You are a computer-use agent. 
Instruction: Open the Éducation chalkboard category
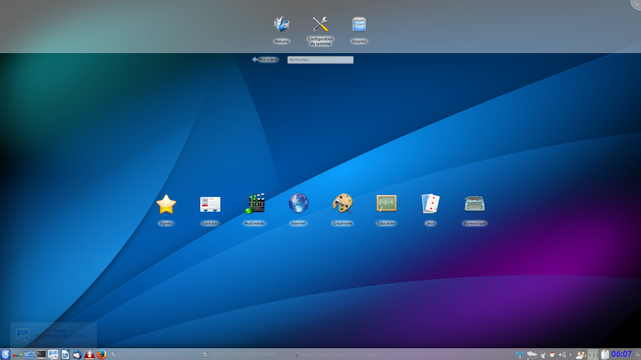387,209
